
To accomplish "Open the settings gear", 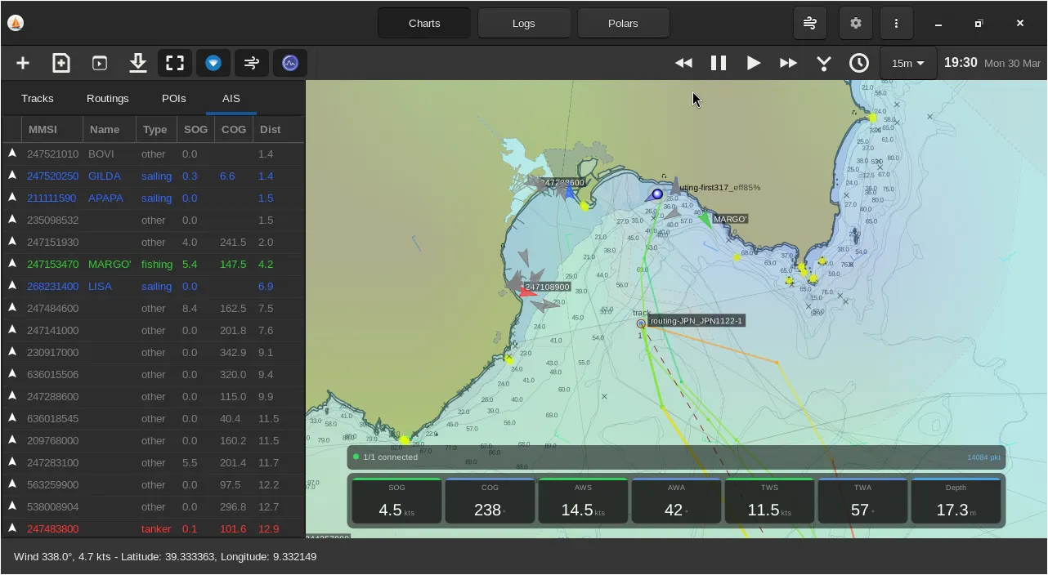I will (x=856, y=23).
